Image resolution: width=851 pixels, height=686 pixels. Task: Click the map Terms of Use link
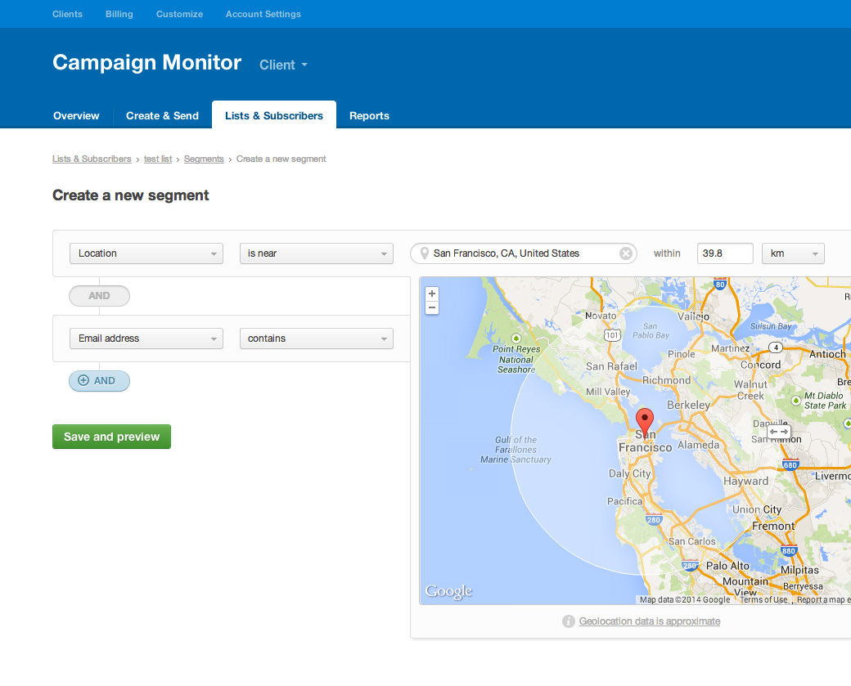point(764,600)
